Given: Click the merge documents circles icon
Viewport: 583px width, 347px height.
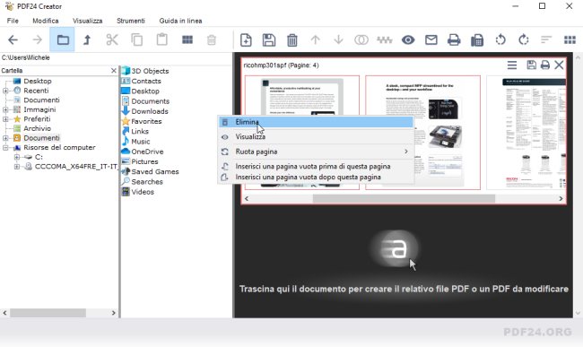Looking at the screenshot, I should pos(361,39).
